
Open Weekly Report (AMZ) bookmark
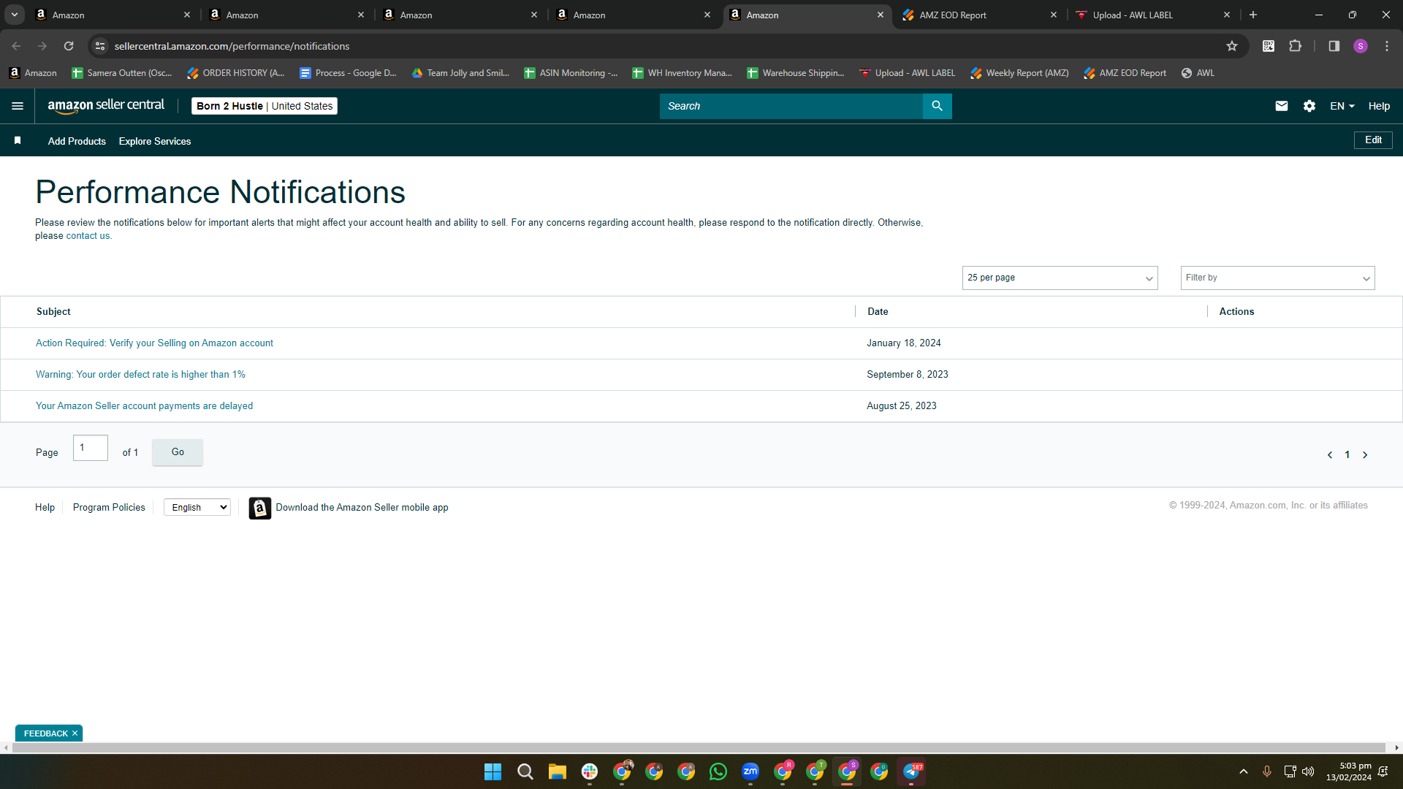coord(1019,73)
